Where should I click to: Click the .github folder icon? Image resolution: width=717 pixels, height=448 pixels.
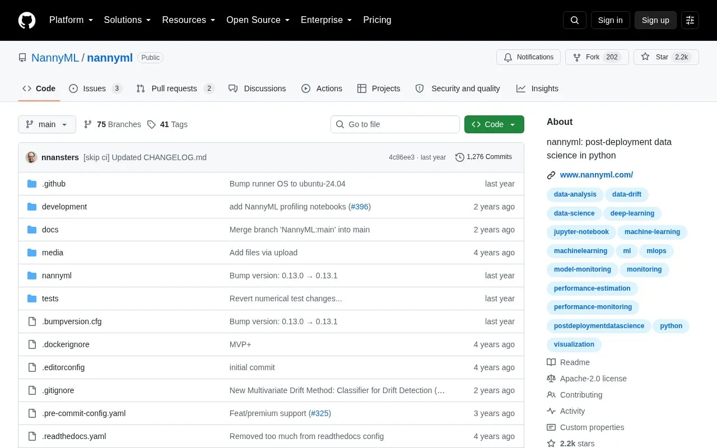coord(32,184)
